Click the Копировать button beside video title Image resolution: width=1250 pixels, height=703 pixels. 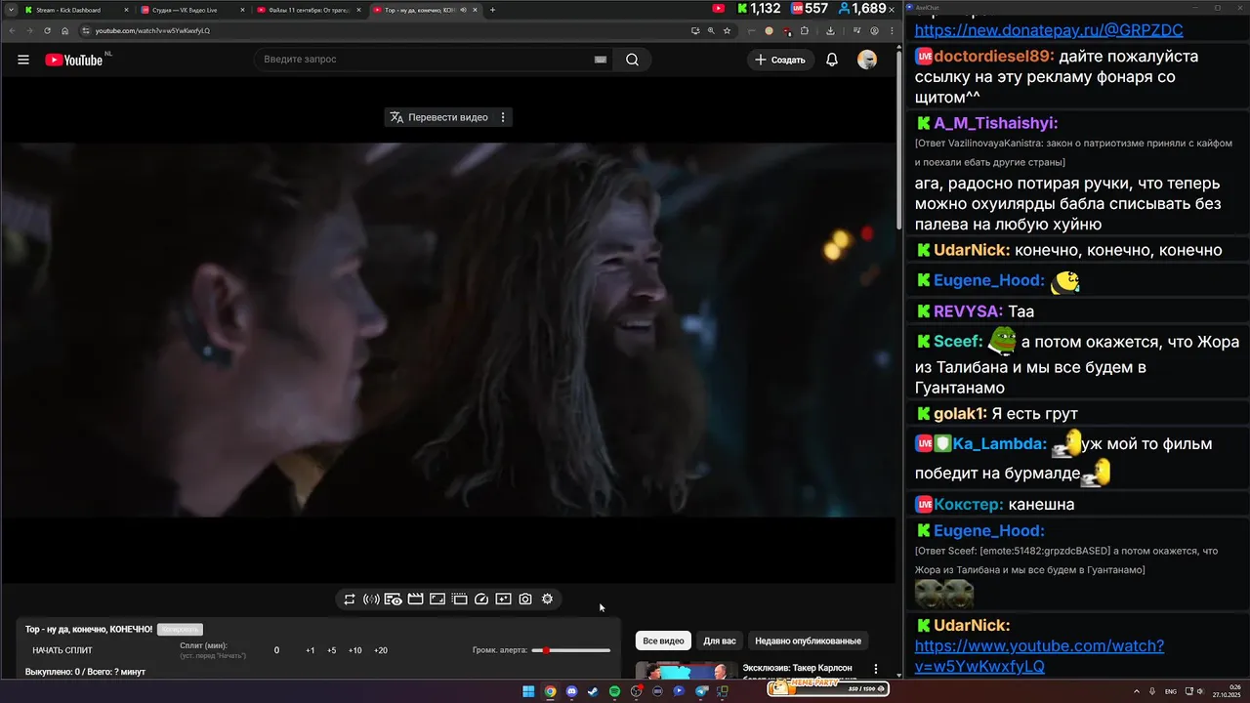click(180, 630)
